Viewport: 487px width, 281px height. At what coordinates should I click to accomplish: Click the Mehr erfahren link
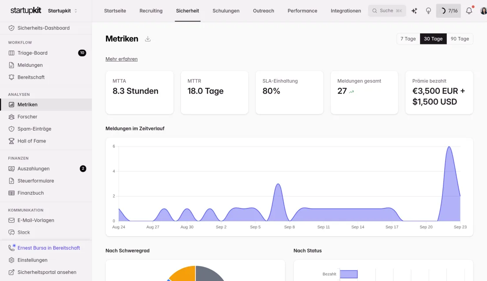coord(121,59)
